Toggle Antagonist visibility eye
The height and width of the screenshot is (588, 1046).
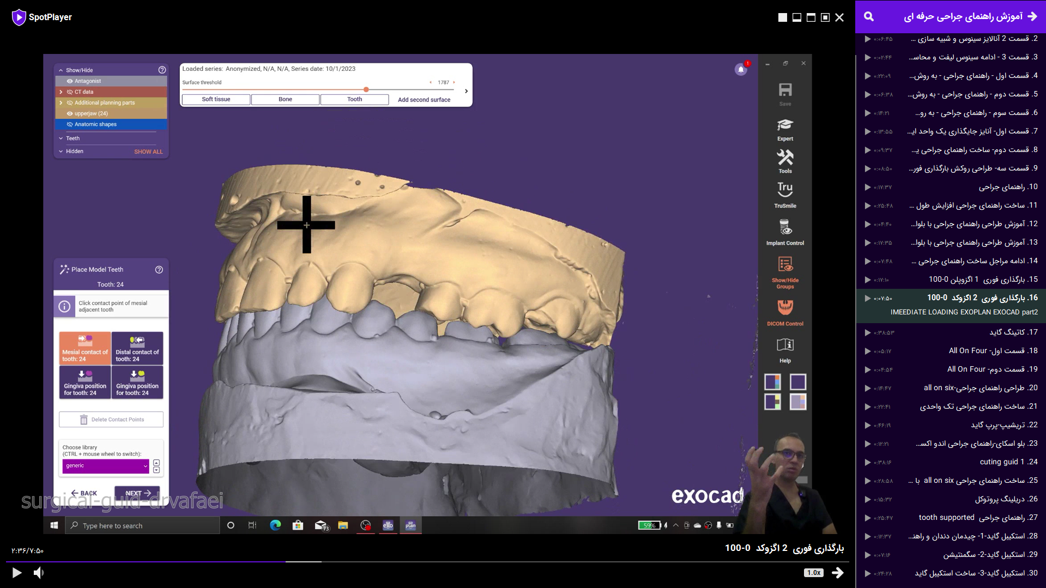point(70,81)
